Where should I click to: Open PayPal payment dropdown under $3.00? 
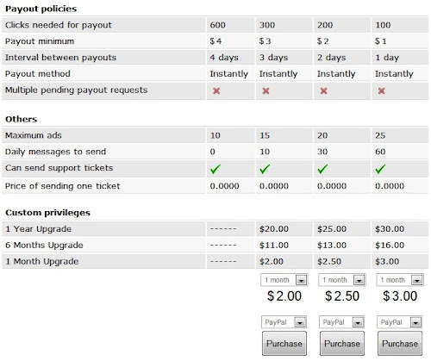399,322
